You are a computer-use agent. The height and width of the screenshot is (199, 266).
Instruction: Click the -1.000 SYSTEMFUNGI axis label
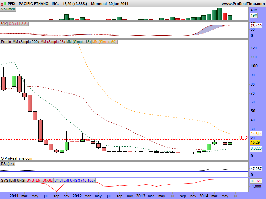click(256, 186)
